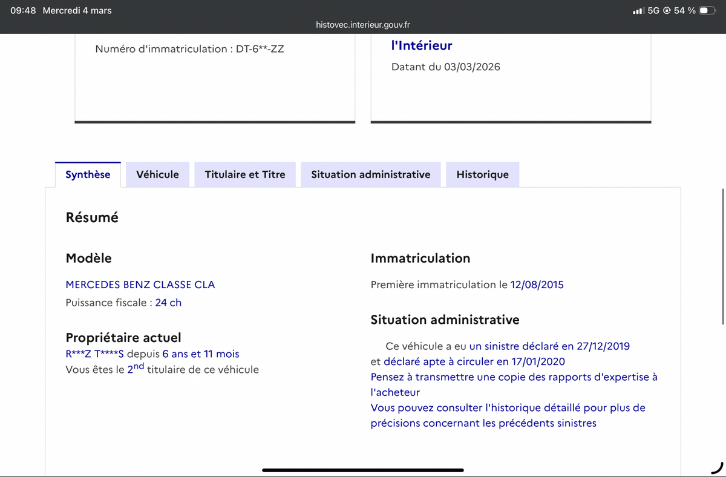Image resolution: width=726 pixels, height=477 pixels.
Task: Tap the R***Z T****S owner name
Action: 94,354
